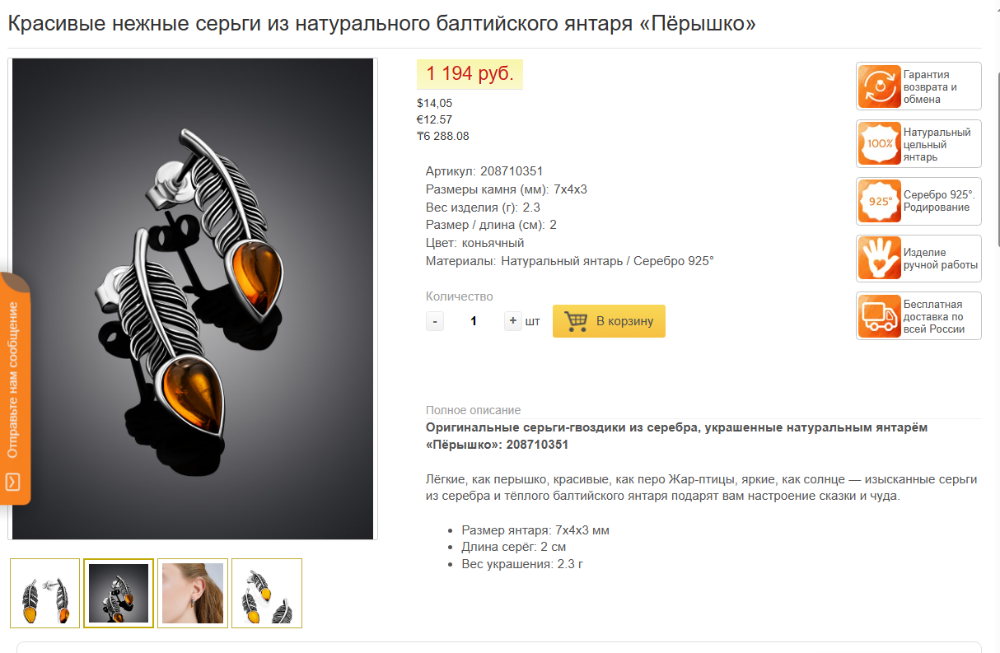Open the 'Отправьте нам сообщение' side tab
This screenshot has width=1000, height=653.
[x=15, y=388]
